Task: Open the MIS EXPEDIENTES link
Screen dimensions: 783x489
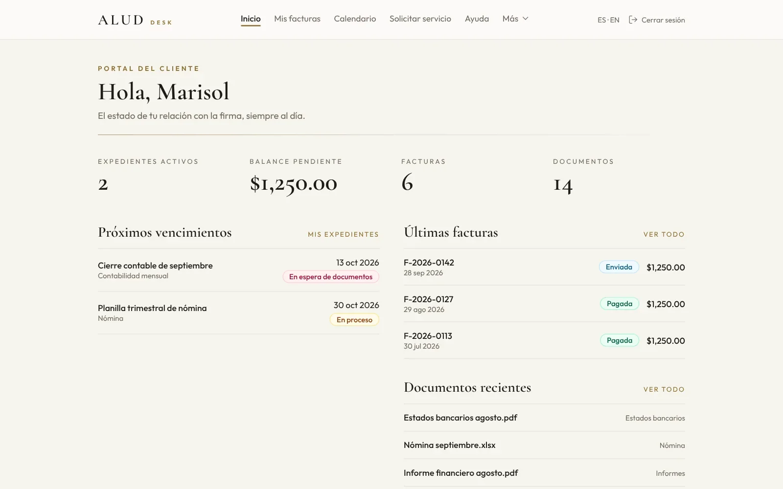Action: tap(343, 234)
